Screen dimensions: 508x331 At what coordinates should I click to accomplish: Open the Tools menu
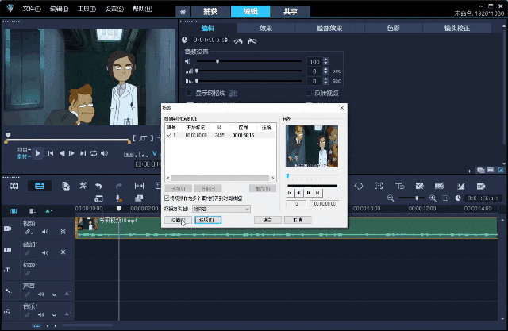[x=87, y=9]
